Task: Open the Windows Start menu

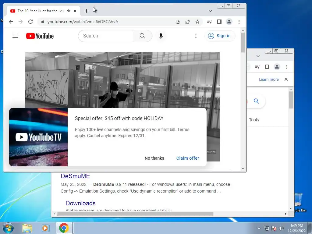Action: click(8, 228)
